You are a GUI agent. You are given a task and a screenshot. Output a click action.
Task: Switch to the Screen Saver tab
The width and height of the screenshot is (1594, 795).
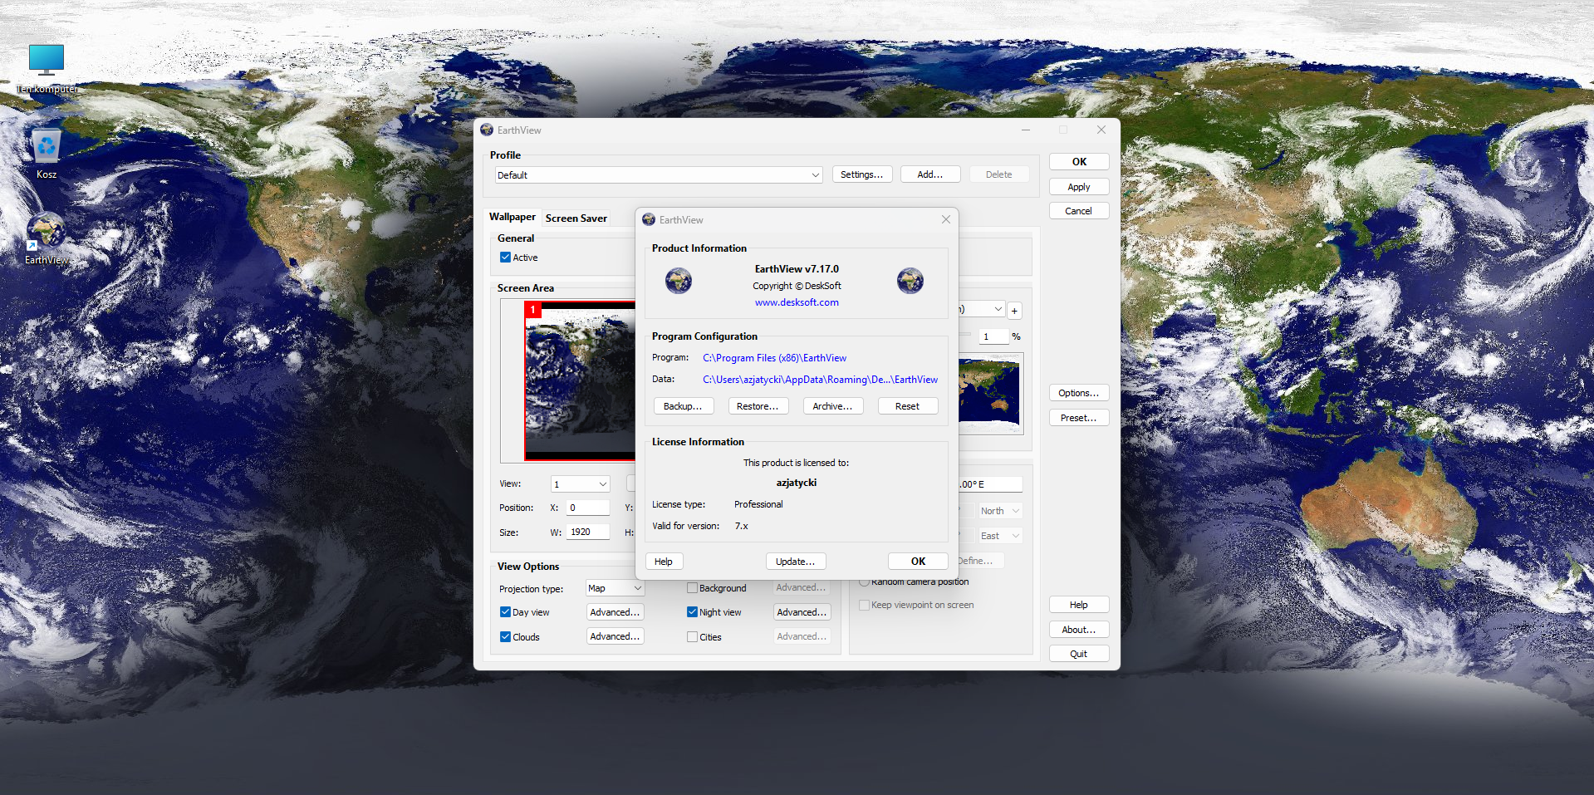pyautogui.click(x=576, y=218)
